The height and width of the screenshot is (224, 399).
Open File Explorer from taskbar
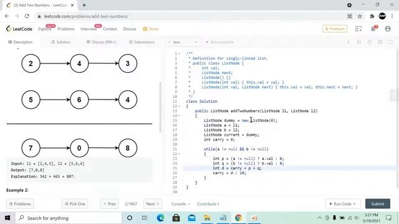click(x=207, y=218)
